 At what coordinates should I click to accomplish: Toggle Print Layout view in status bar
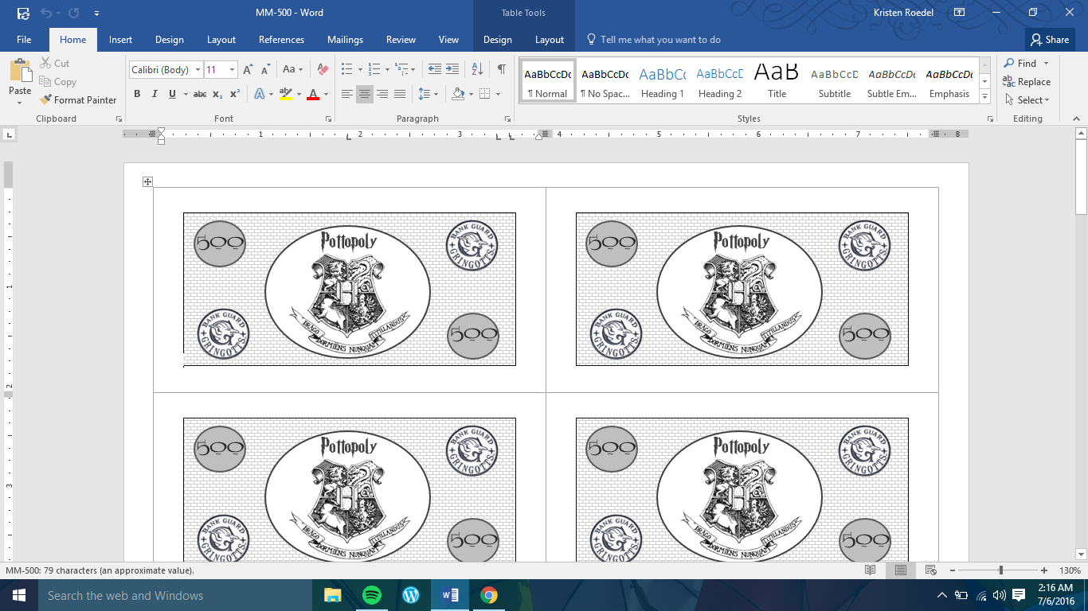[x=900, y=570]
